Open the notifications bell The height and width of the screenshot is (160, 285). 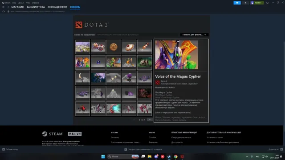tap(245, 3)
